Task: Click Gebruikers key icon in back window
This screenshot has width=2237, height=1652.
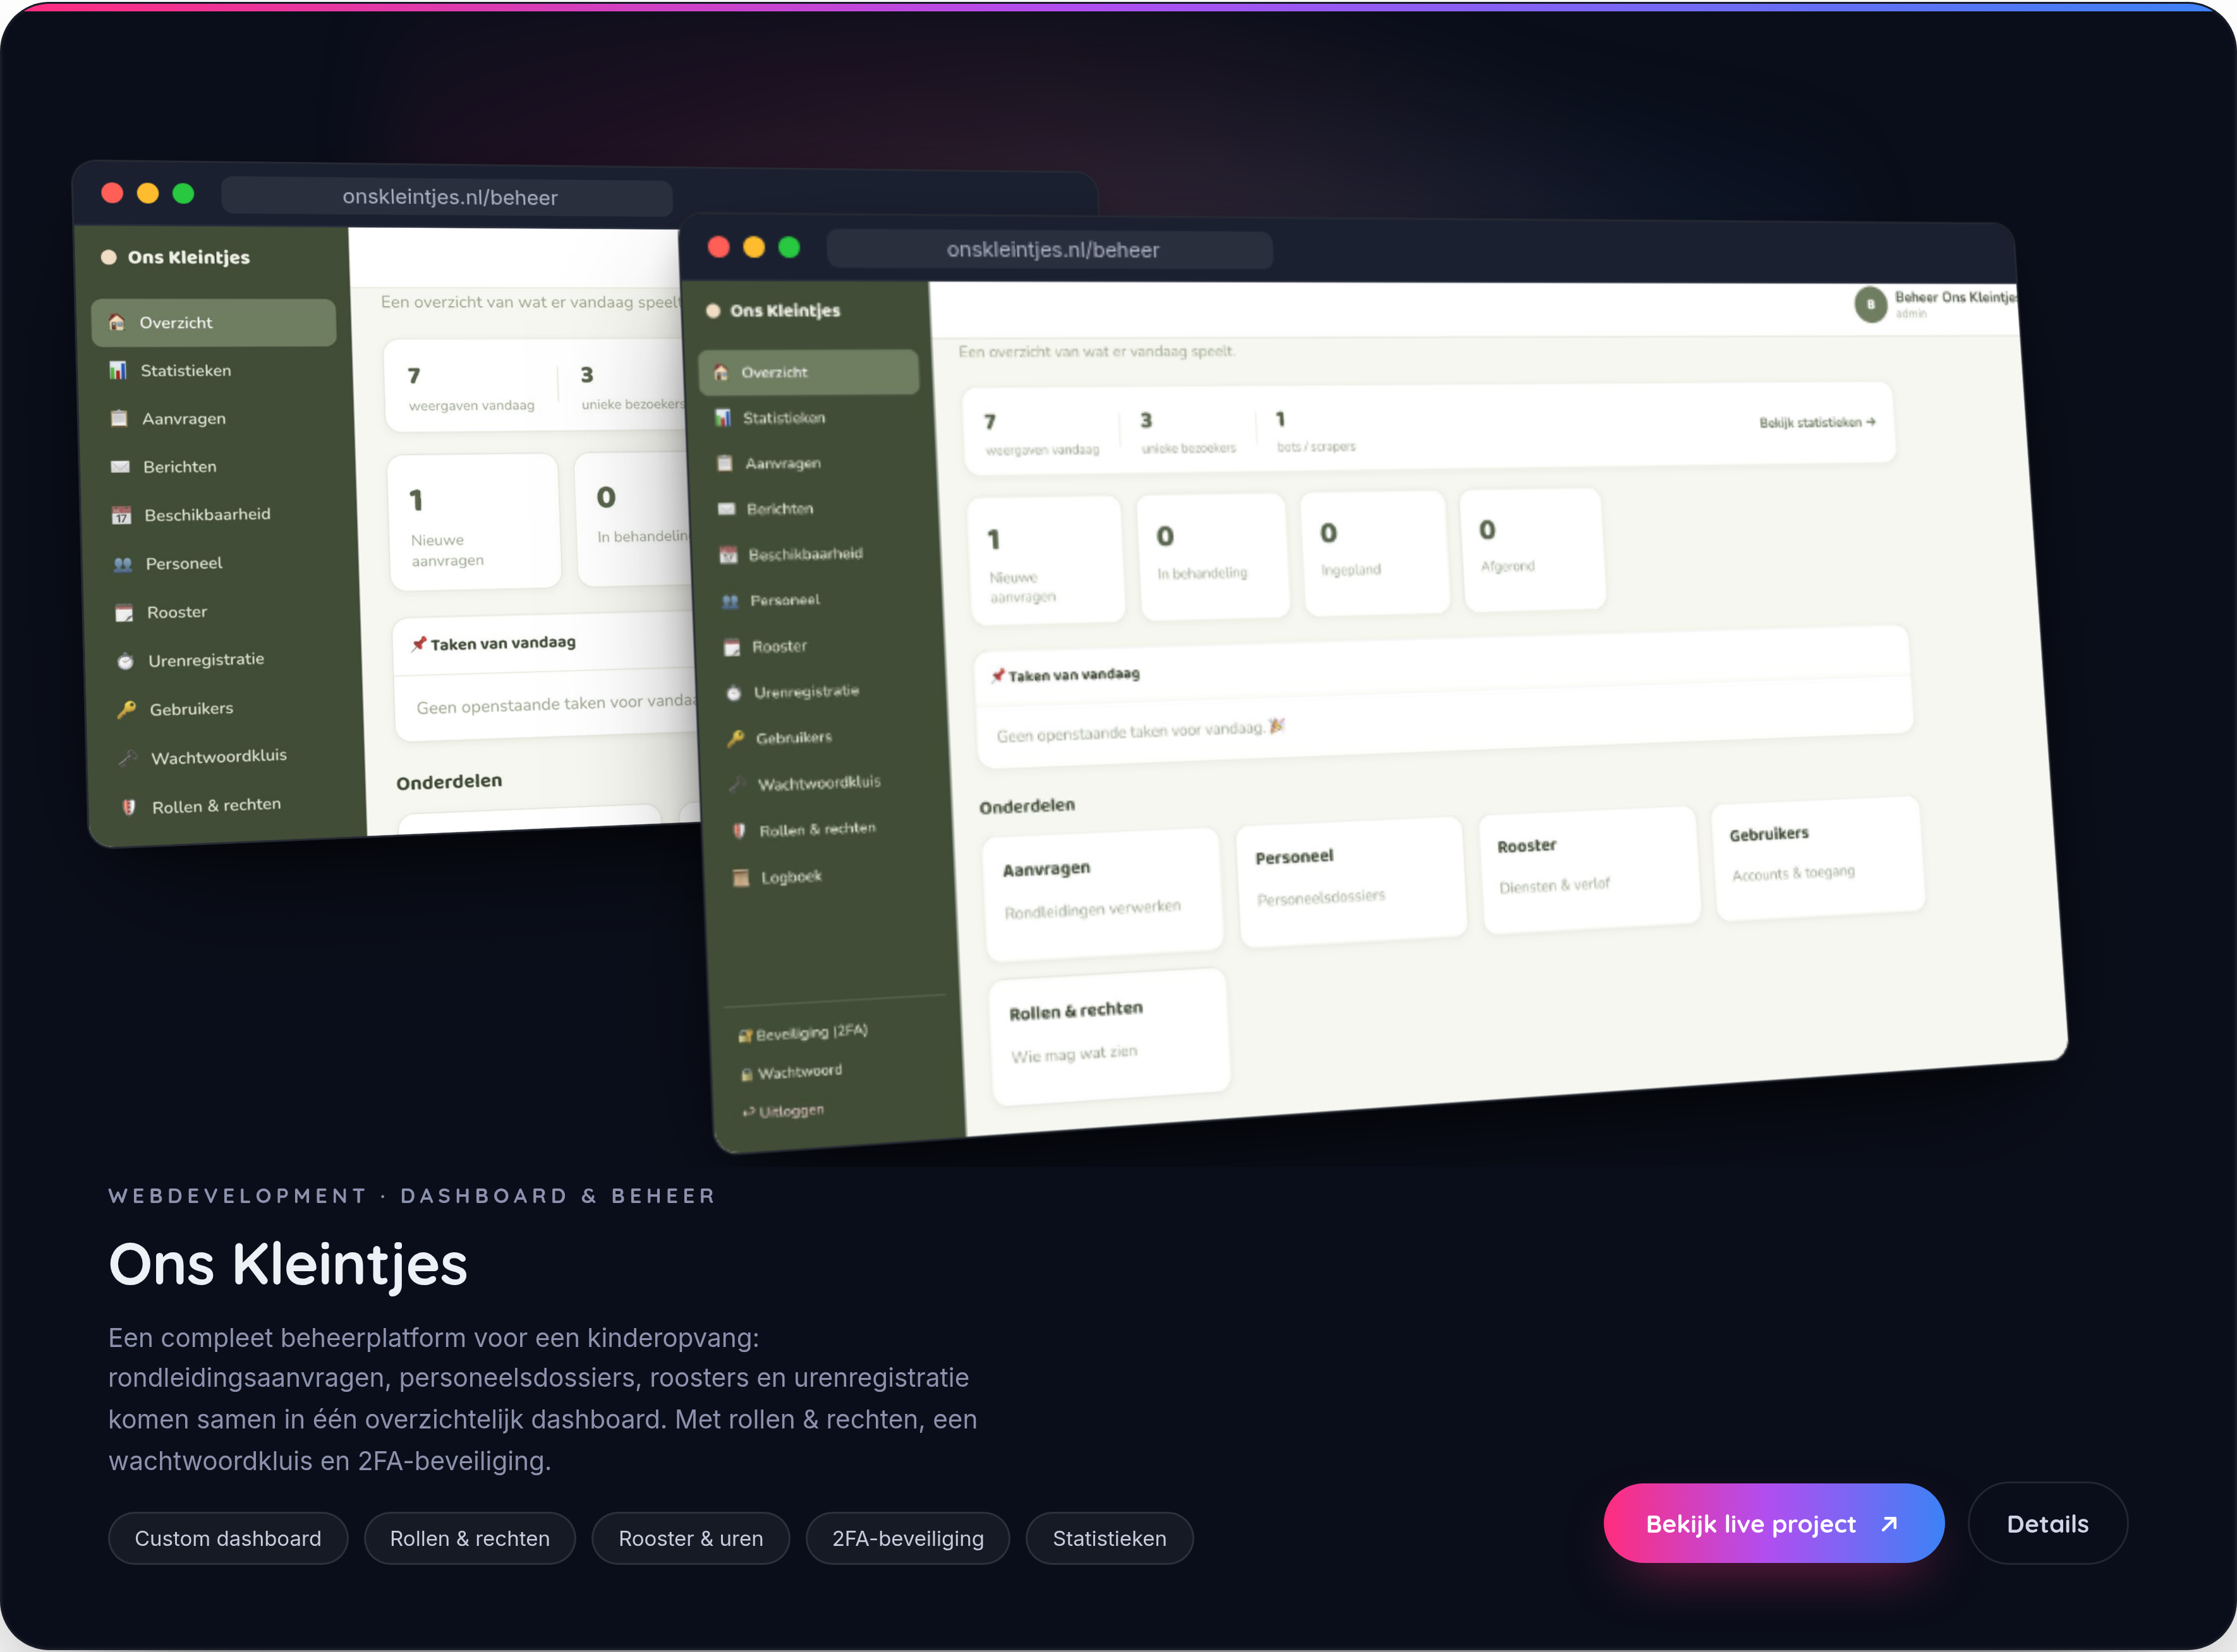Action: (127, 710)
